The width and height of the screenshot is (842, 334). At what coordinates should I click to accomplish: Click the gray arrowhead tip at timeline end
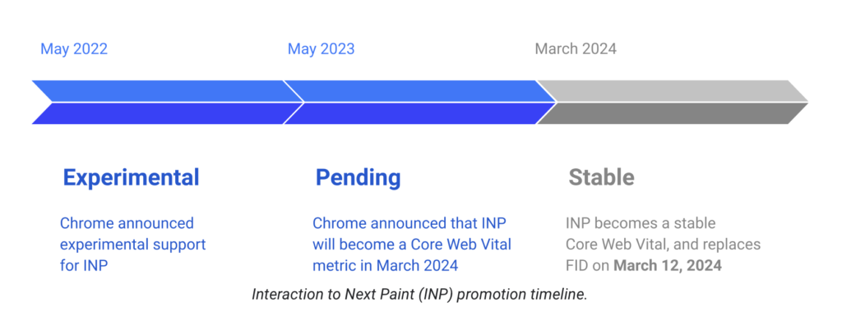pyautogui.click(x=802, y=103)
